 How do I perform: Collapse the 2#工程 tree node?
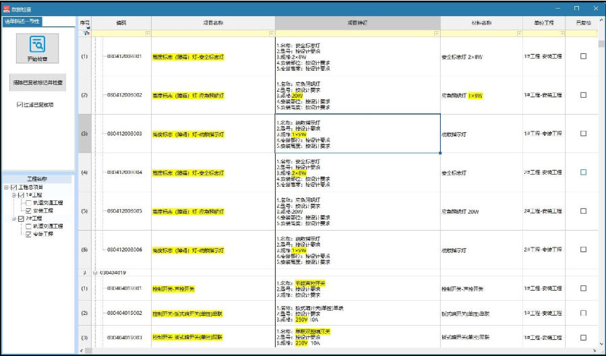coord(13,218)
